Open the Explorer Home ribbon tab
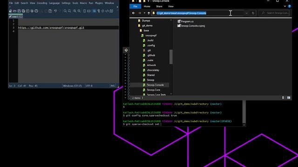Viewport: 298px width, 167px height. pos(147,6)
